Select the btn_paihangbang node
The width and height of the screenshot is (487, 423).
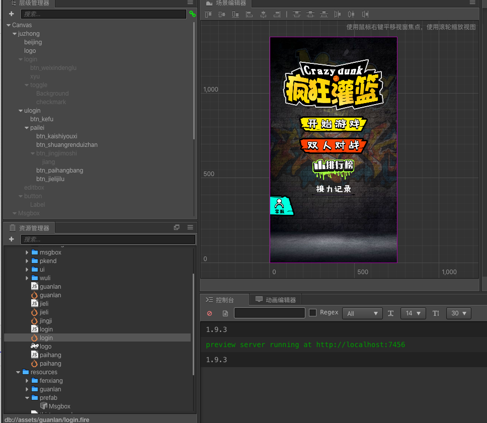tap(60, 171)
